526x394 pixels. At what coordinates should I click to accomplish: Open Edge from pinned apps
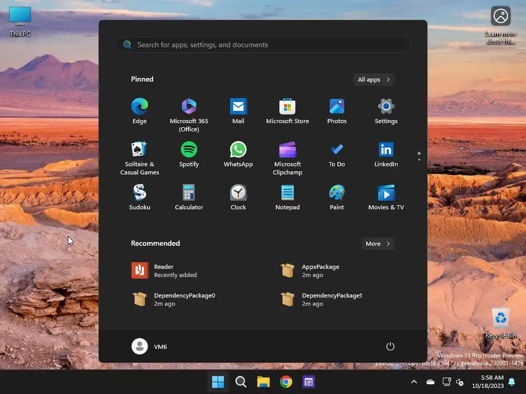[140, 111]
